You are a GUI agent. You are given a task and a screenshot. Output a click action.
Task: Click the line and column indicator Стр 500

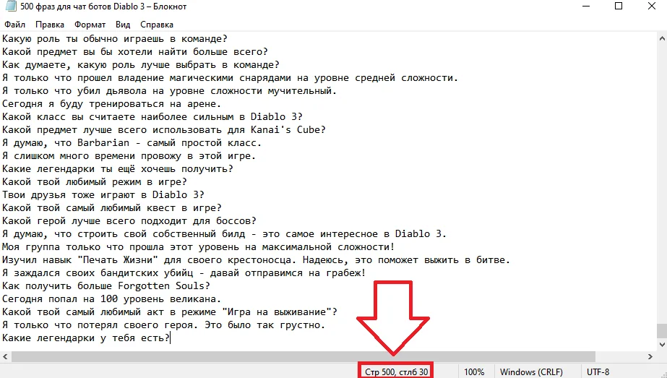(397, 372)
